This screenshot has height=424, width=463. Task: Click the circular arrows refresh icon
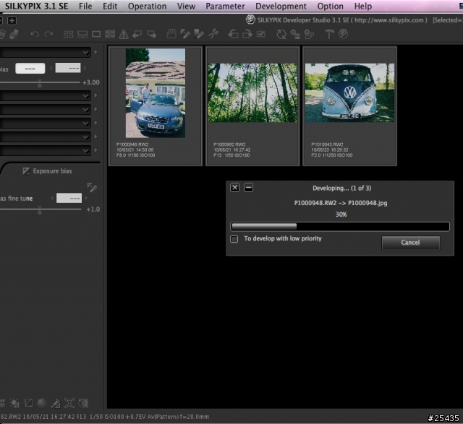(x=281, y=34)
